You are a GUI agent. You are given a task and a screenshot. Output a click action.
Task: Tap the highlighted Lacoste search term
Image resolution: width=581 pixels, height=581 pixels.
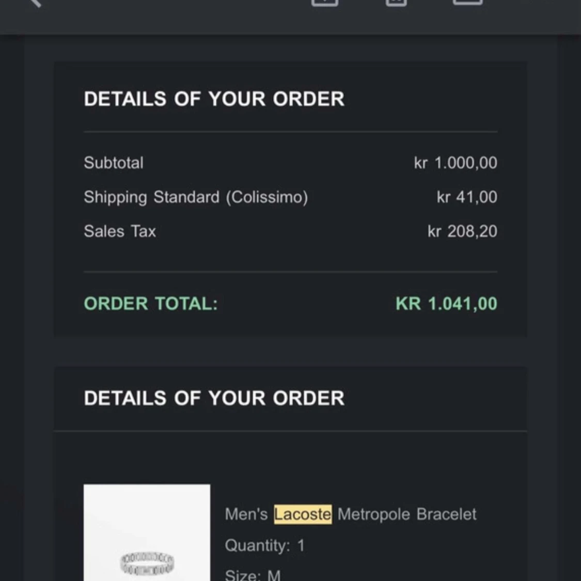303,514
